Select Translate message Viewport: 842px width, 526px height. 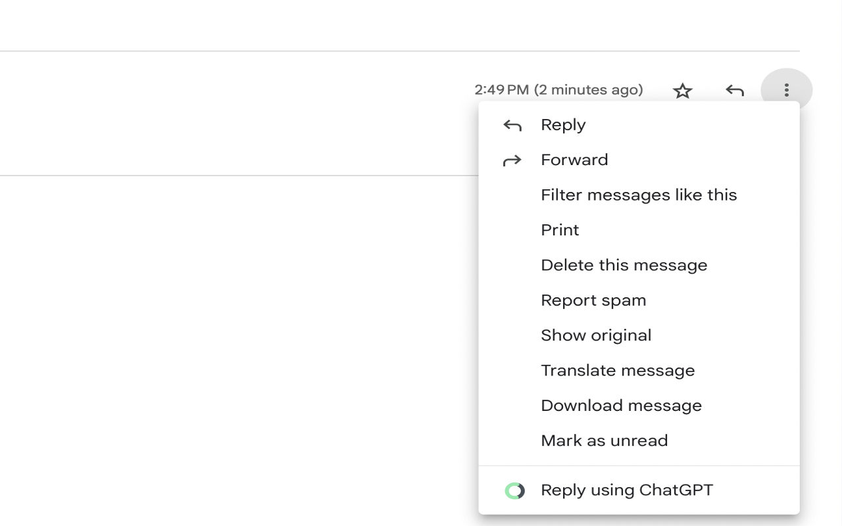[618, 370]
